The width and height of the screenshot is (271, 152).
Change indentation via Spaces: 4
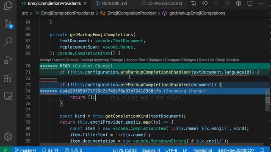[151, 150]
